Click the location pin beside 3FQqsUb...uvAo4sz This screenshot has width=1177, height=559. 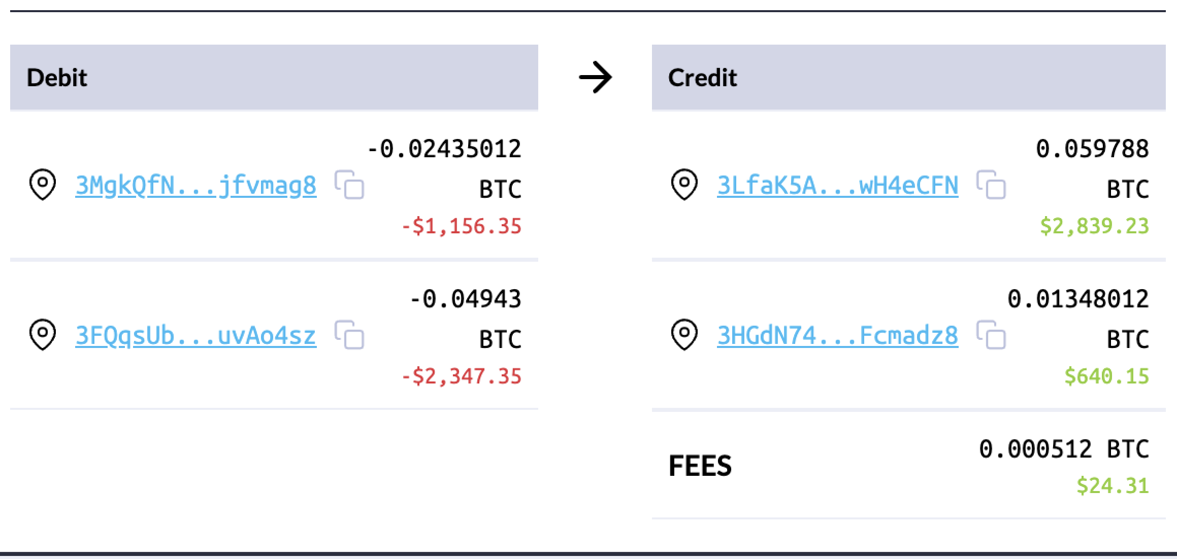43,335
